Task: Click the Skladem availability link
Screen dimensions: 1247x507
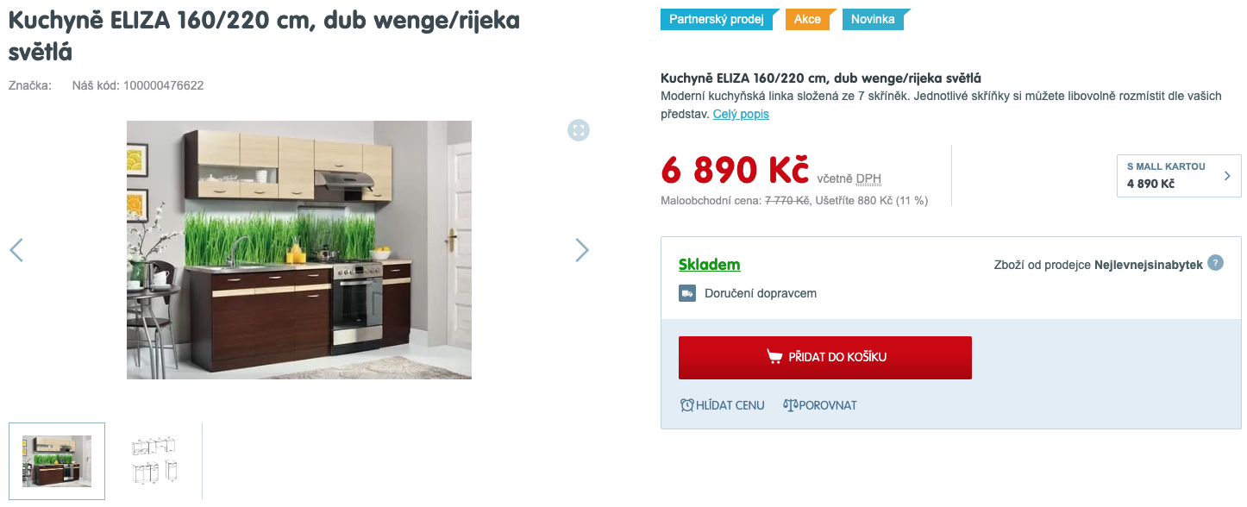Action: 709,265
